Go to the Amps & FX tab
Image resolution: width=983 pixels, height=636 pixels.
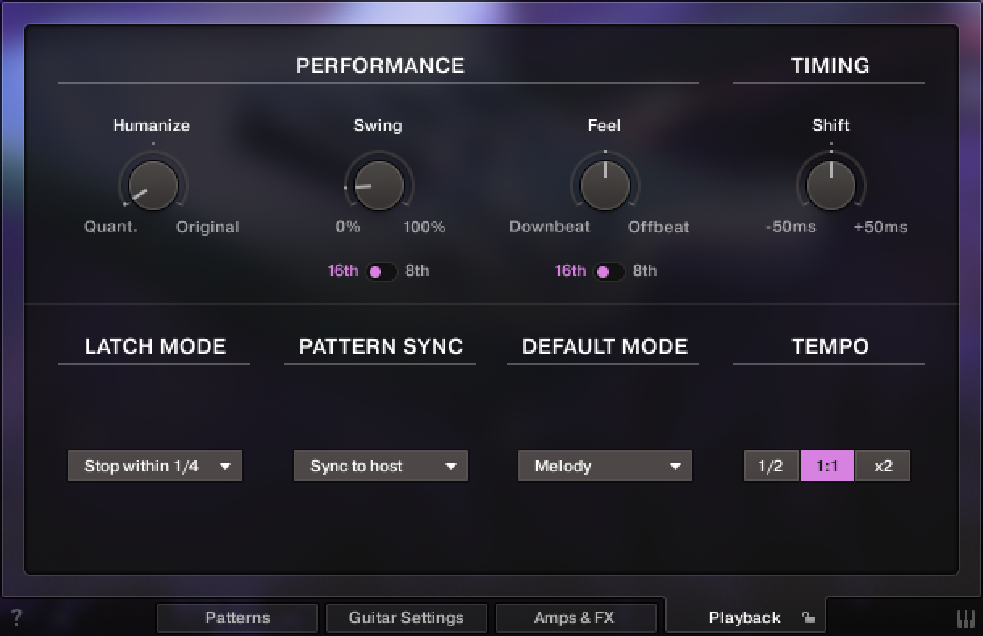coord(574,618)
